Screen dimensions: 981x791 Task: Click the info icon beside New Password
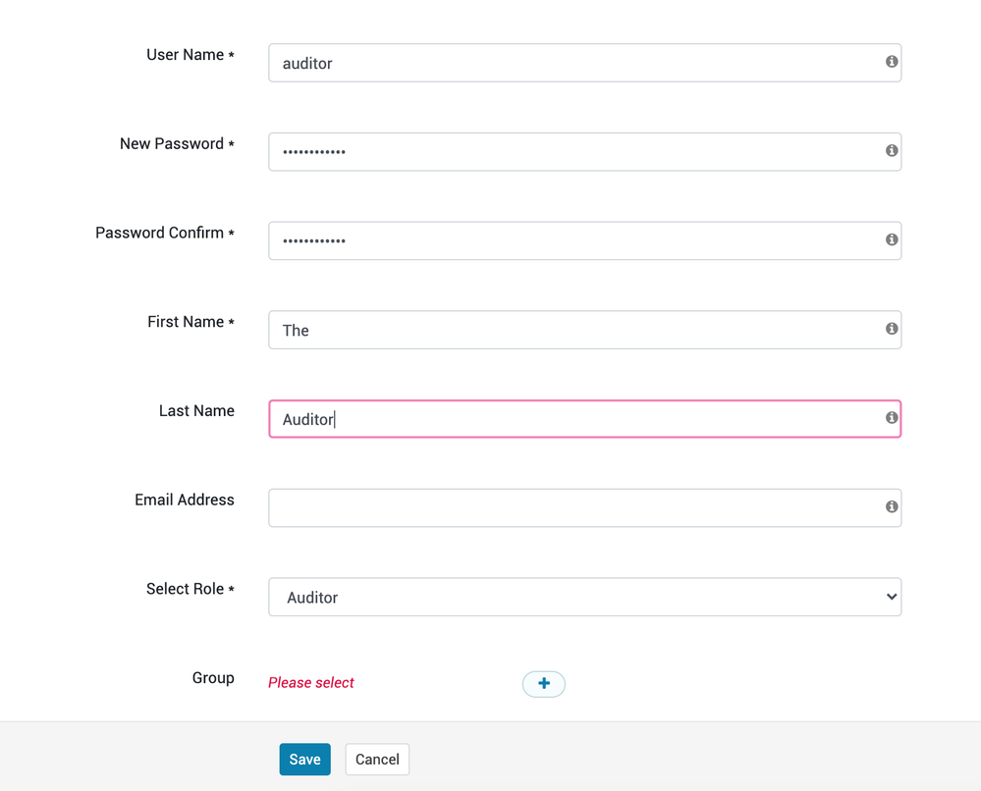[892, 151]
